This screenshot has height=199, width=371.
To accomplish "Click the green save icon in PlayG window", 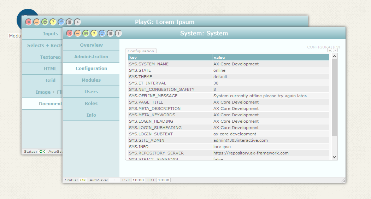I will [45, 22].
